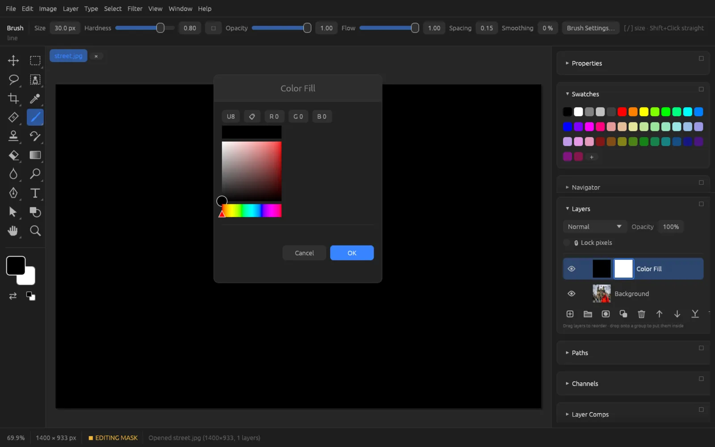Select the Gradient tool
This screenshot has width=715, height=447.
tap(35, 155)
